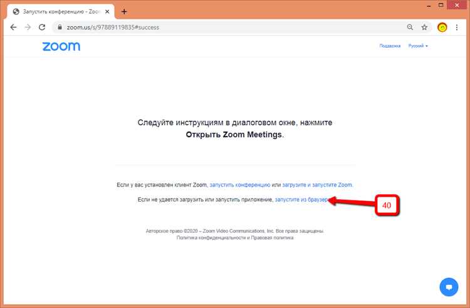
Task: Close the Запустить конференцию tab
Action: tap(107, 12)
